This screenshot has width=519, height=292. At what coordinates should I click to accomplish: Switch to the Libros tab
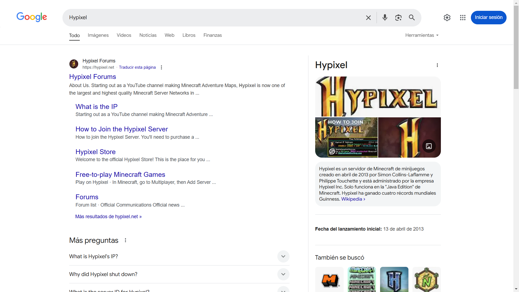coord(189,35)
